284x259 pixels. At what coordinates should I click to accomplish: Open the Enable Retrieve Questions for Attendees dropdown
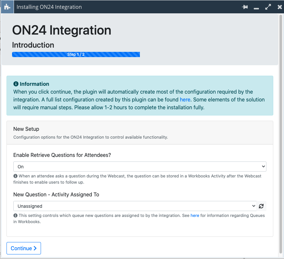pyautogui.click(x=140, y=167)
